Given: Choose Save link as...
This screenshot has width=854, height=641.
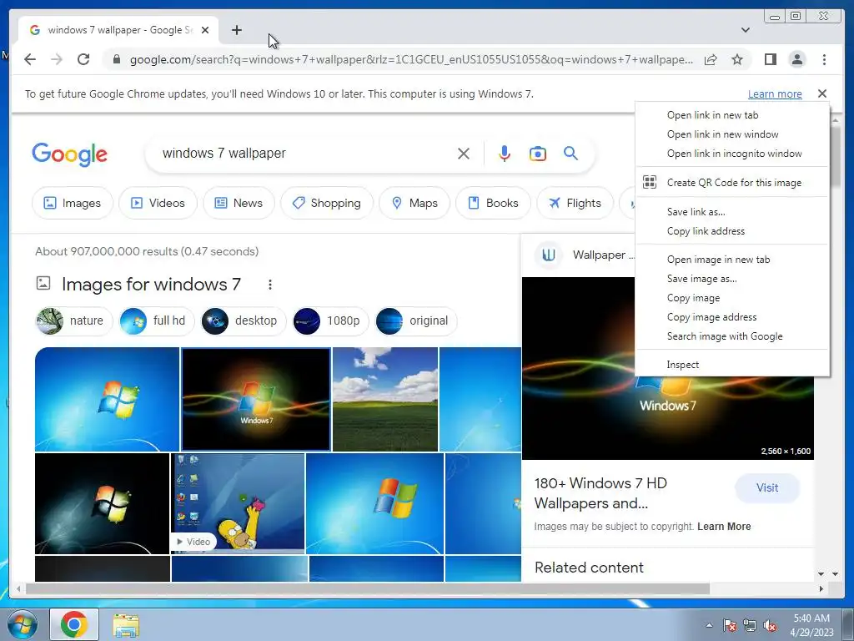Looking at the screenshot, I should tap(732, 211).
